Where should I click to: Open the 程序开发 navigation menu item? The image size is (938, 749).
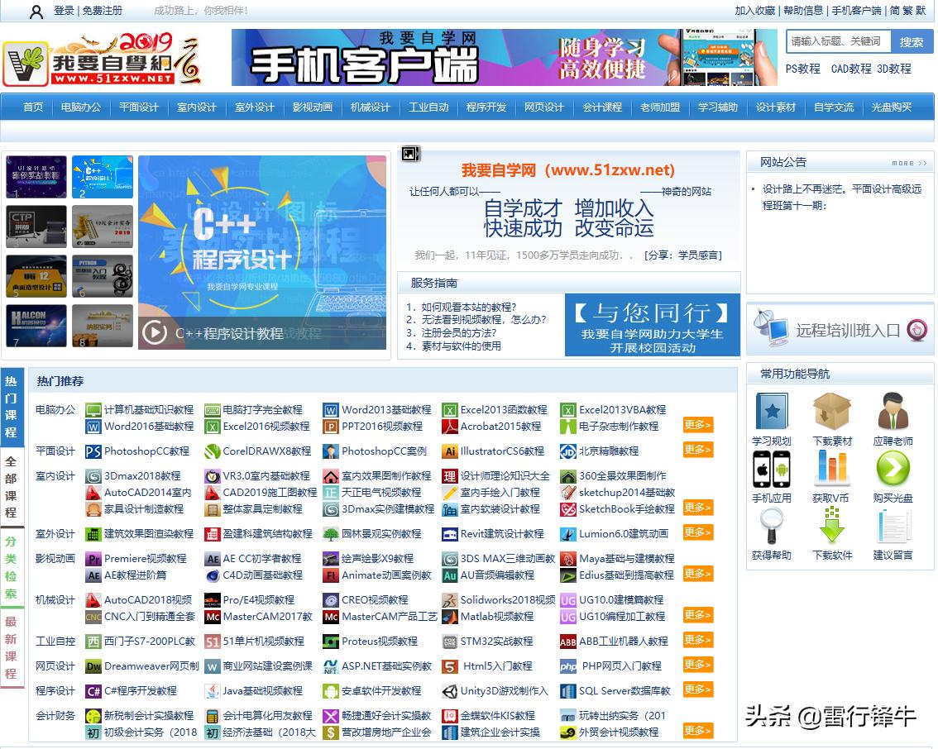pos(486,107)
